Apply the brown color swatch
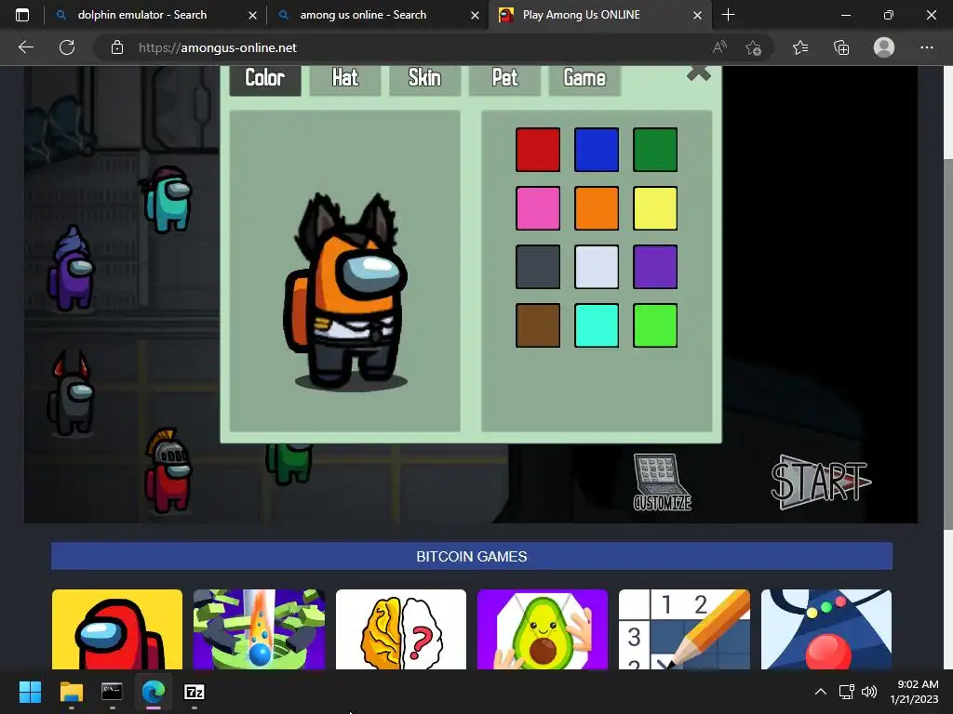This screenshot has height=714, width=953. (x=538, y=325)
